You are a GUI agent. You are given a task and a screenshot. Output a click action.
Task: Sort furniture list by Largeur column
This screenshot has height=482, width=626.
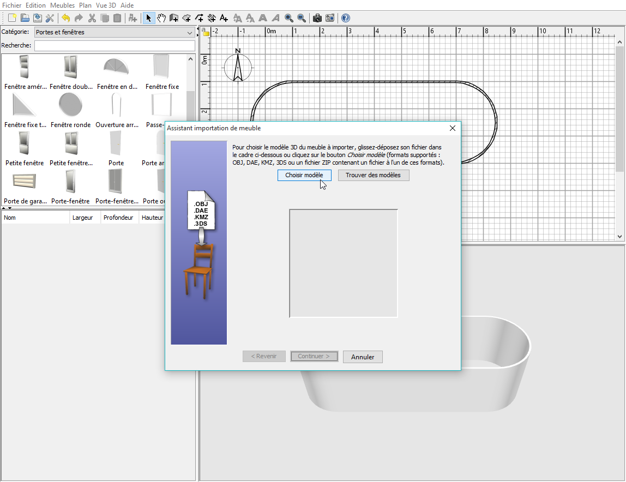click(85, 218)
